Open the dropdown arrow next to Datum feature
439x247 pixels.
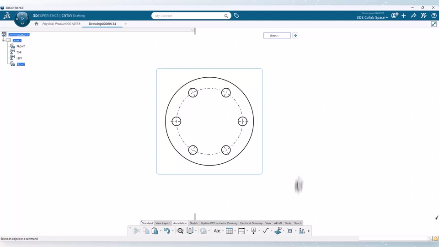point(259,231)
